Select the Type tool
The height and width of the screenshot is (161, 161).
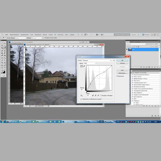[5, 60]
